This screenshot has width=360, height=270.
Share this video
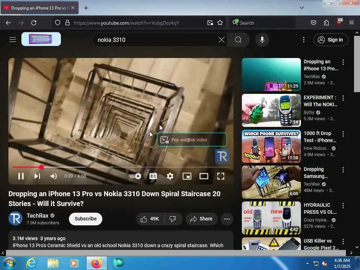point(201,219)
